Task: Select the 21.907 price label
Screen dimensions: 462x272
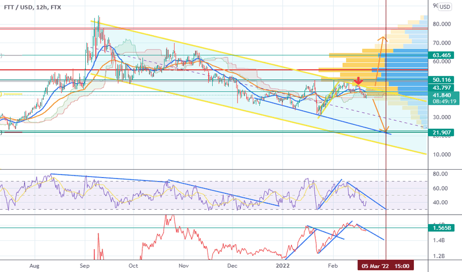Action: point(441,133)
